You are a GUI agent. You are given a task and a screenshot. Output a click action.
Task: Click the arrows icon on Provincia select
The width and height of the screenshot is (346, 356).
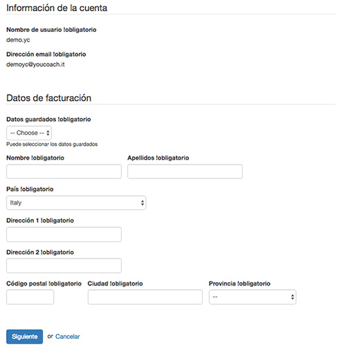292,297
